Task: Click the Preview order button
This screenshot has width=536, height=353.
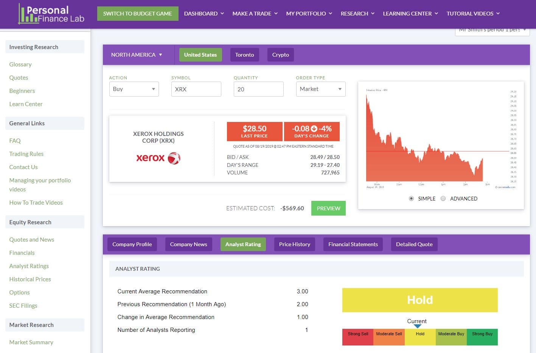Action: (328, 208)
